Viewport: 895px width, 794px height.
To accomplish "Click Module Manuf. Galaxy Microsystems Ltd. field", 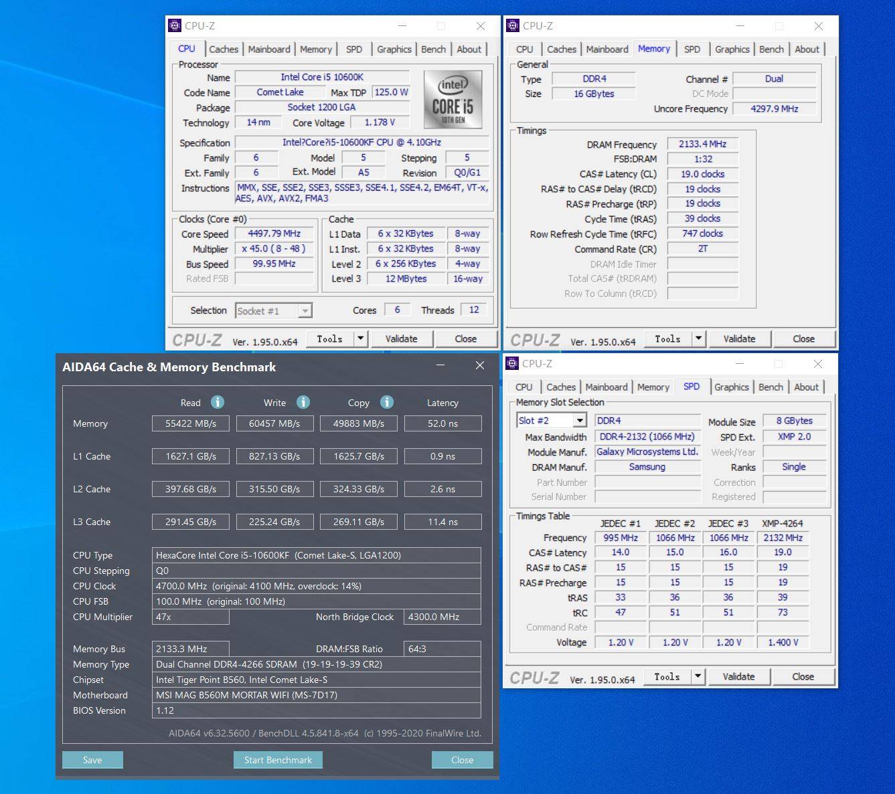I will coord(647,452).
